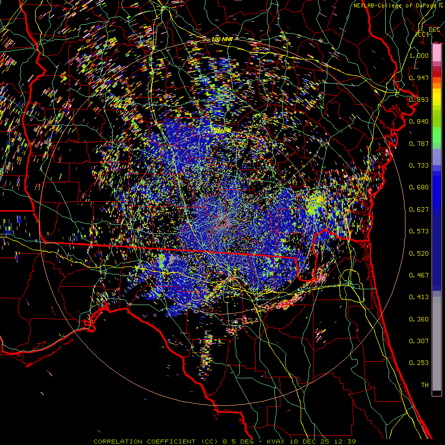
Task: Select the 1.000 legend value
Action: coord(419,55)
